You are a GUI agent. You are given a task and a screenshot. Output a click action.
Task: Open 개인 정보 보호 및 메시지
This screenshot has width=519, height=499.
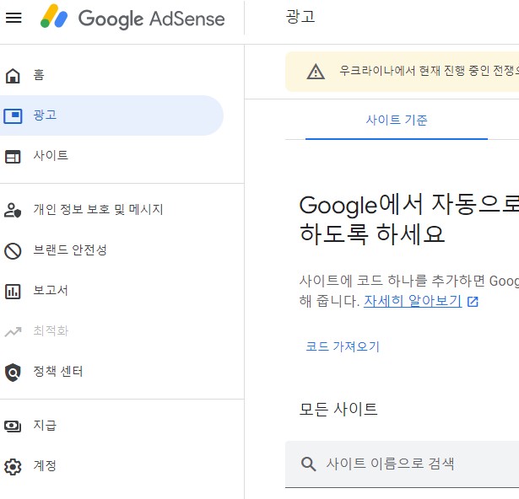pyautogui.click(x=98, y=209)
